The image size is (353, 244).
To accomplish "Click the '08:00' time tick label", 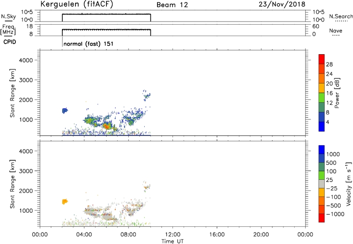I will tap(128, 235).
